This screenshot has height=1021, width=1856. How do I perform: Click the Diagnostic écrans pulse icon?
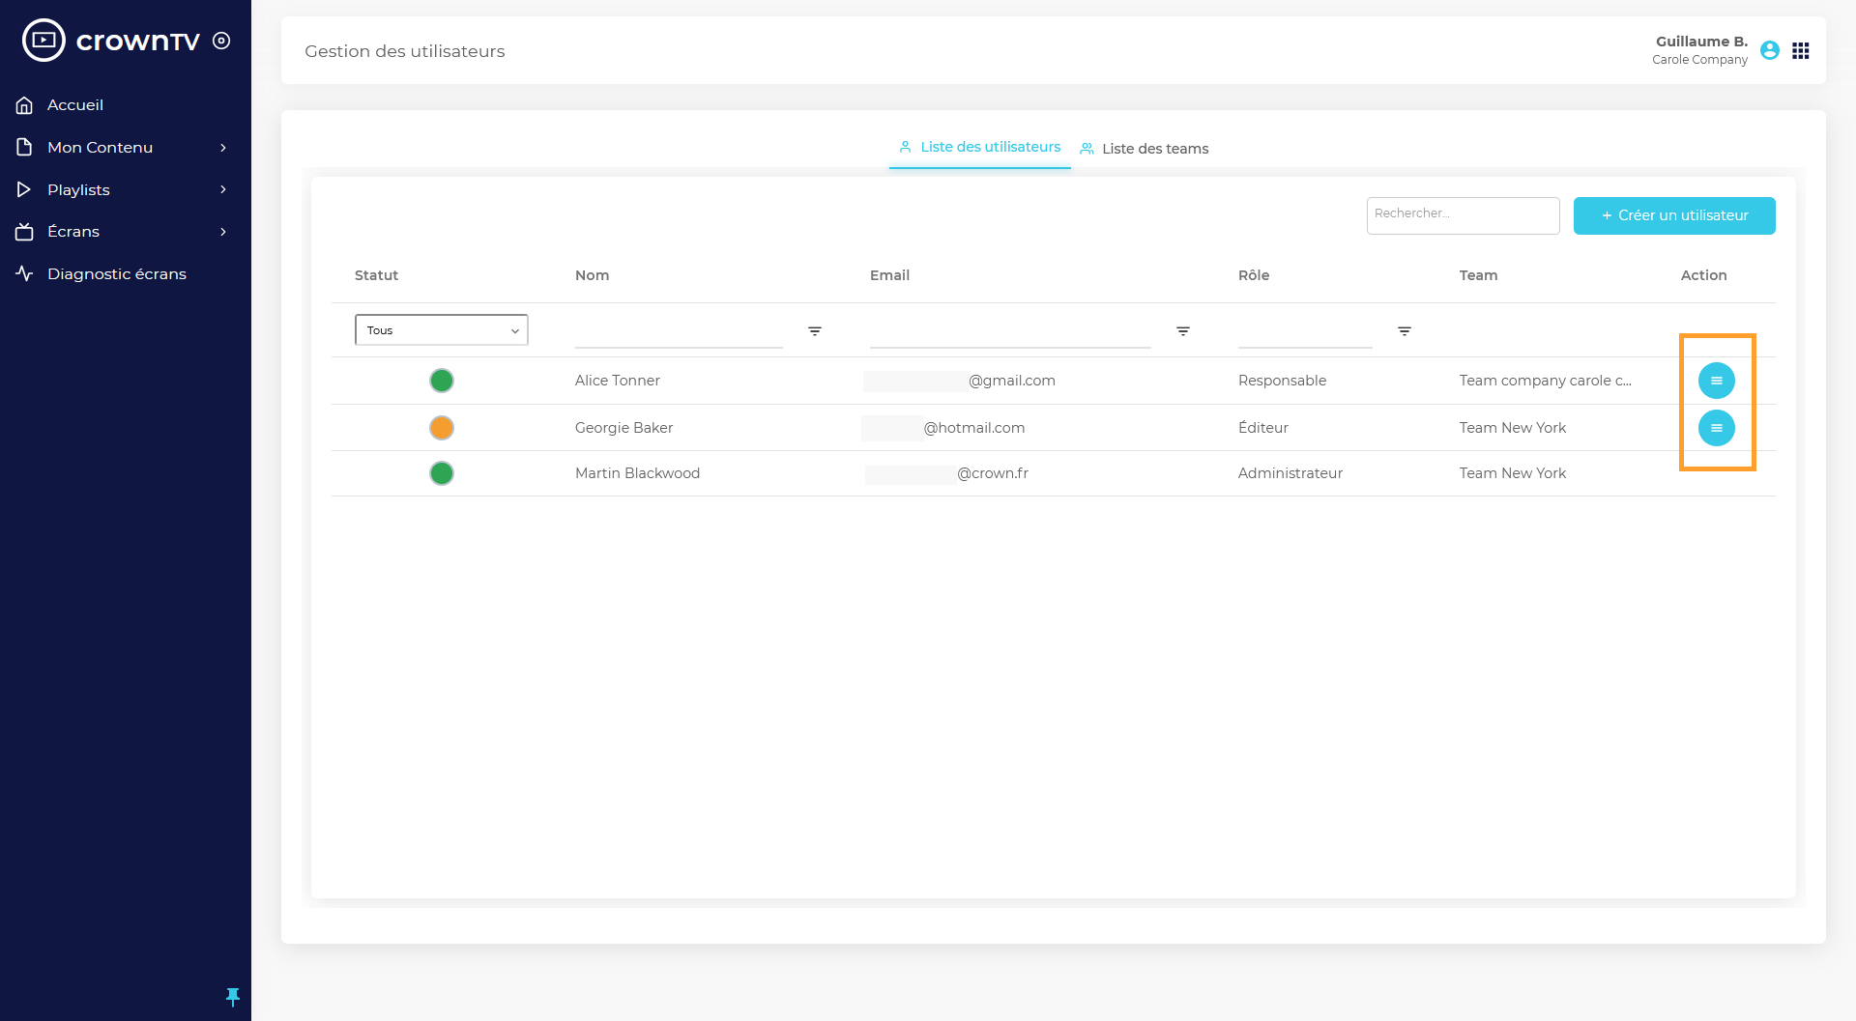[25, 273]
